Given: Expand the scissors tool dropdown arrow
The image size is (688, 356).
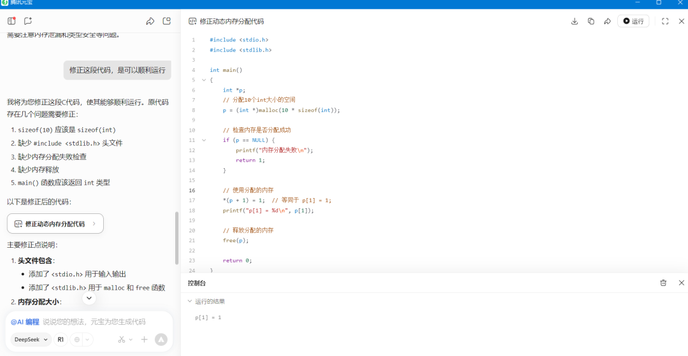Looking at the screenshot, I should [x=131, y=339].
